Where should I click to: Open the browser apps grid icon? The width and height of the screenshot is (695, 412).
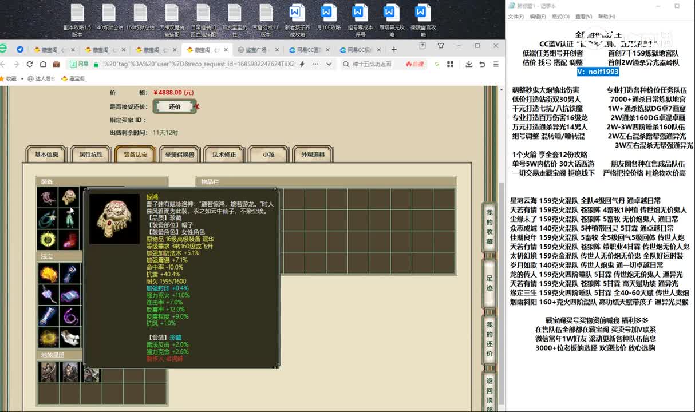tap(451, 64)
